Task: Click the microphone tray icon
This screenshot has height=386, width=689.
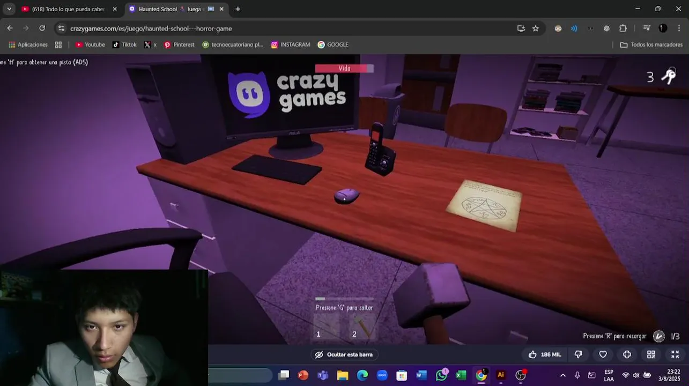Action: pyautogui.click(x=577, y=375)
